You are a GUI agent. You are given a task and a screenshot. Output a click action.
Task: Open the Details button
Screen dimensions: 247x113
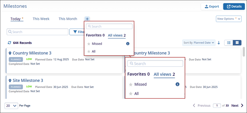tap(234, 6)
